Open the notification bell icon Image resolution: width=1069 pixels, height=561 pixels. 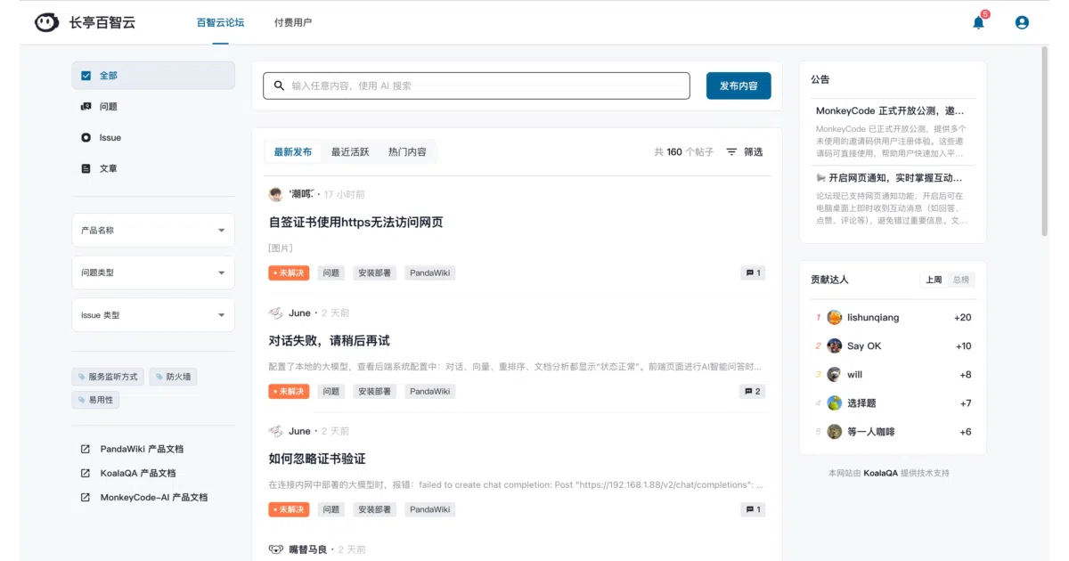[978, 22]
